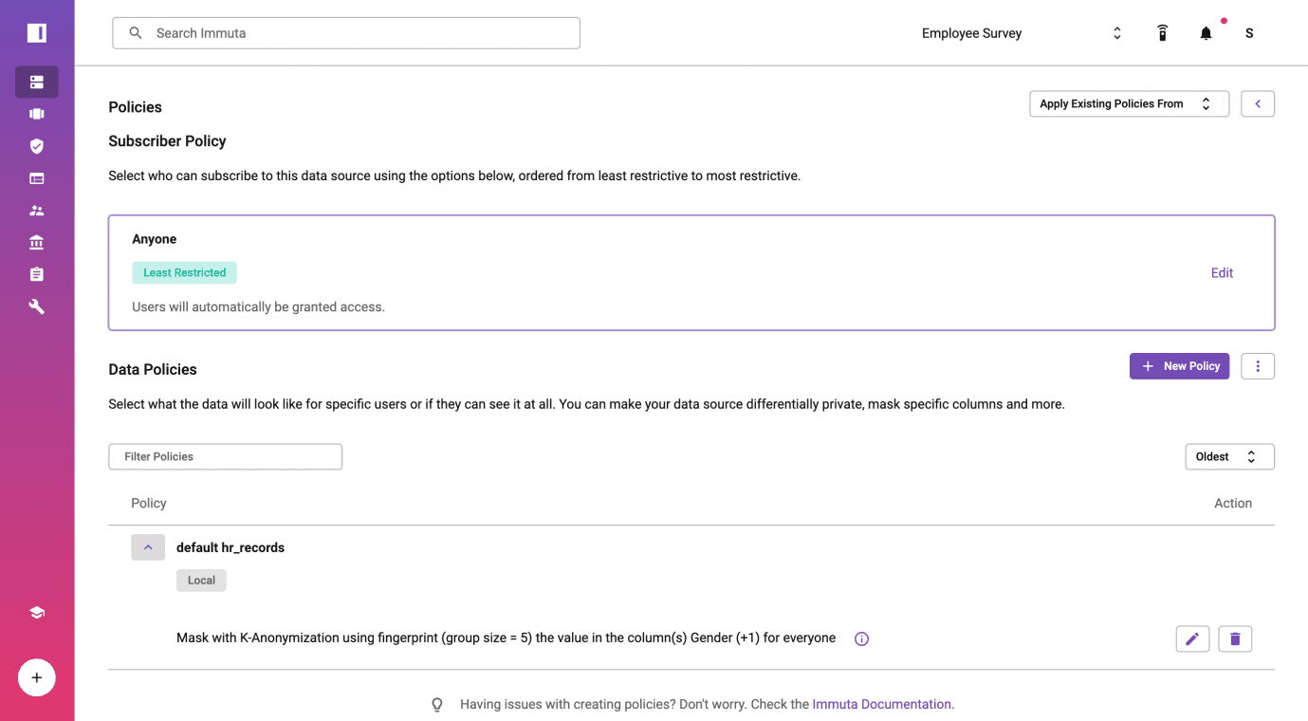Click the default hr_records policy name
Screen dimensions: 1308x721
(230, 547)
